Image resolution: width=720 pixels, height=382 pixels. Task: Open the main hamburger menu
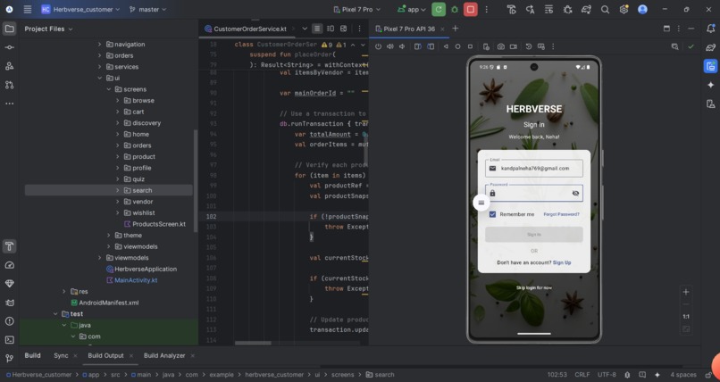coord(28,9)
